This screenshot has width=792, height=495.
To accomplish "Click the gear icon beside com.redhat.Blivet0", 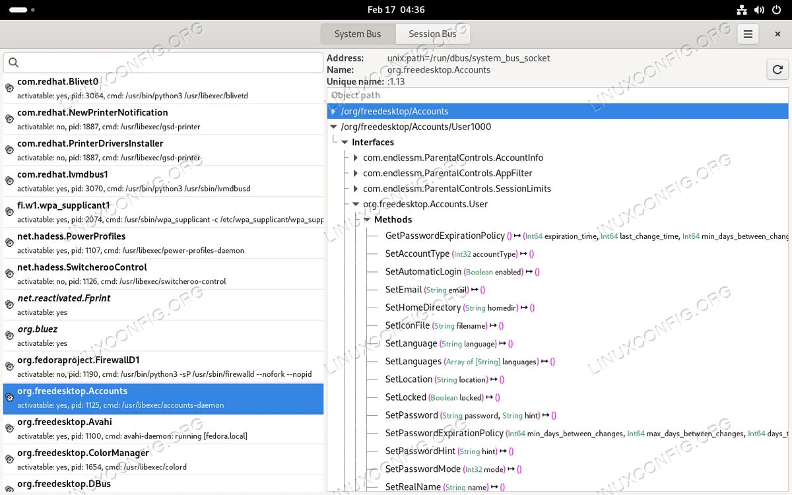I will coord(10,88).
